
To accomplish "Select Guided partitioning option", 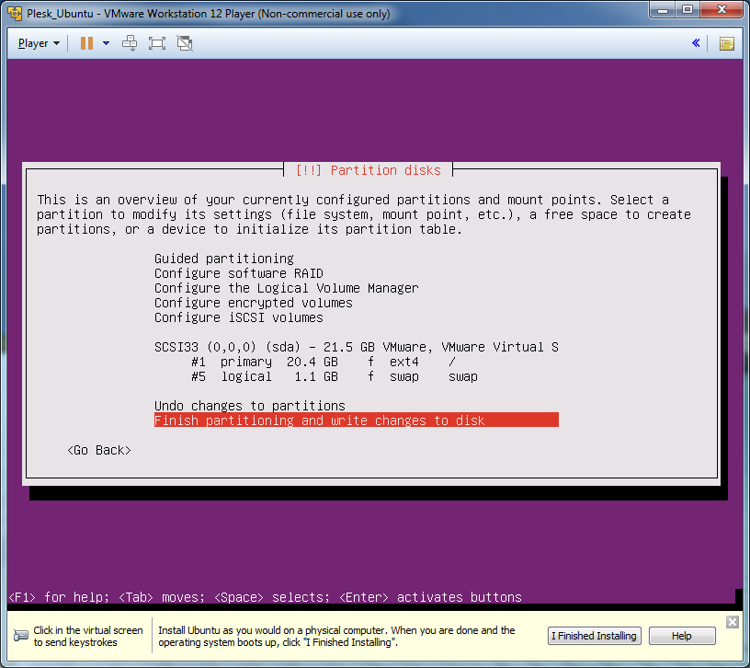I will tap(224, 259).
